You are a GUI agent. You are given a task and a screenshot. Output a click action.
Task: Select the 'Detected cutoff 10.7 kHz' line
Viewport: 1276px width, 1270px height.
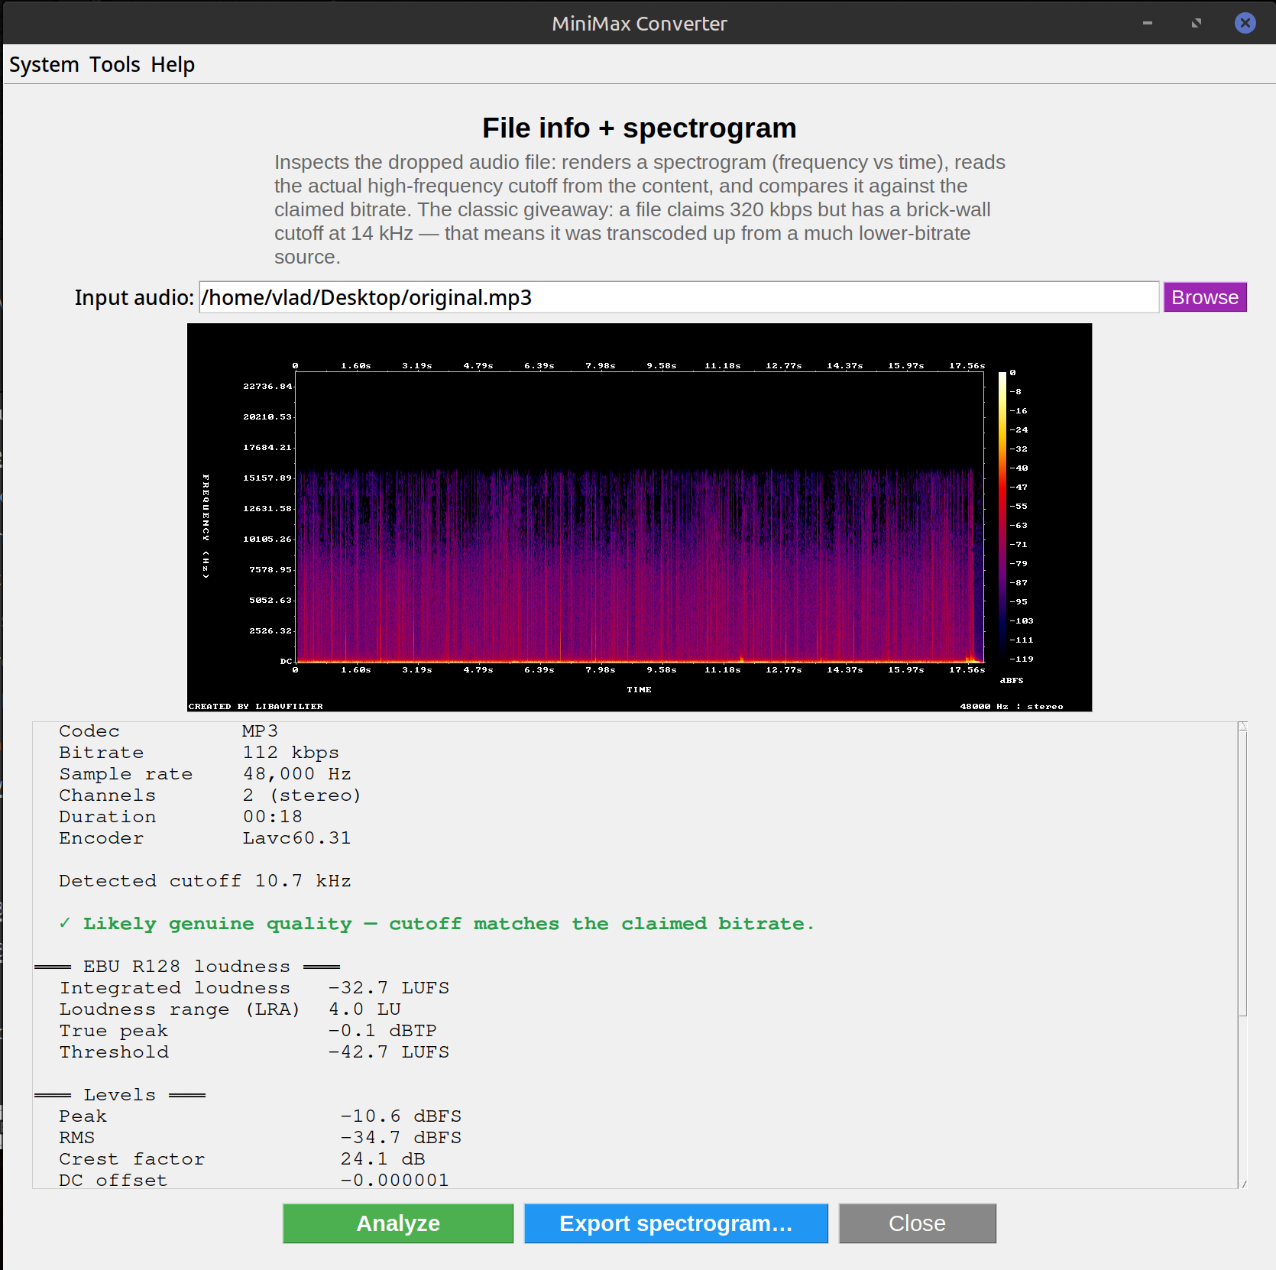click(x=205, y=881)
